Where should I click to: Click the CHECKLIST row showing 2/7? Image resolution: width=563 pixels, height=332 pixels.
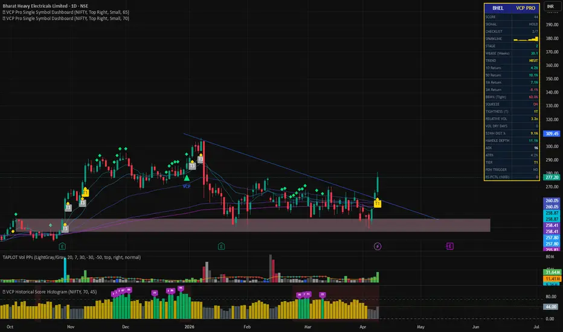(x=512, y=31)
